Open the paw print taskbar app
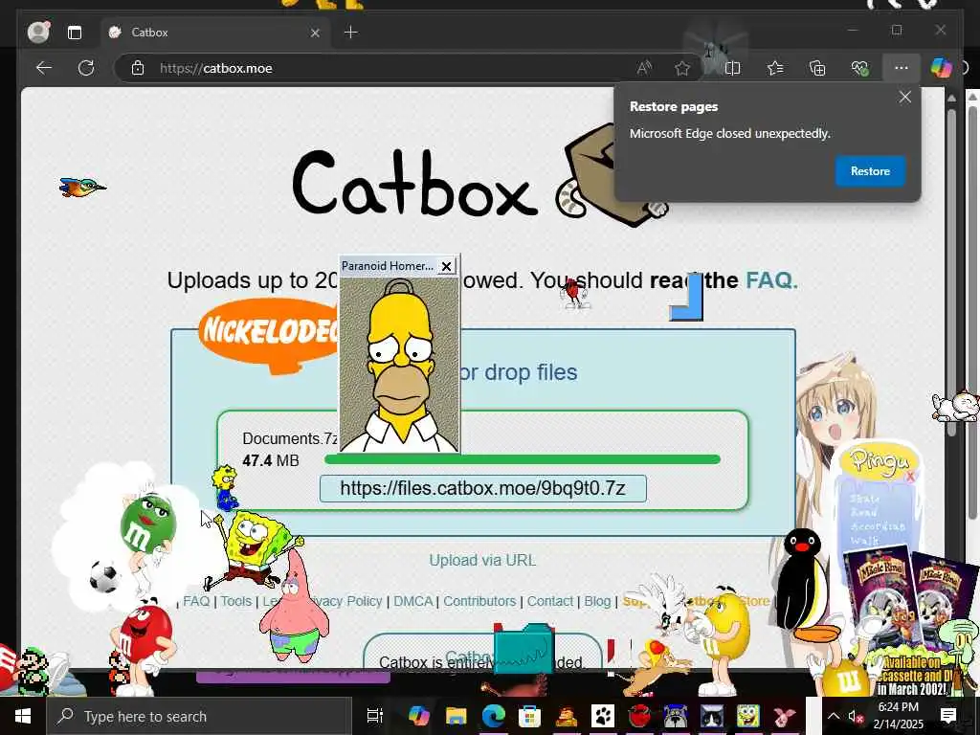980x735 pixels. pyautogui.click(x=603, y=716)
